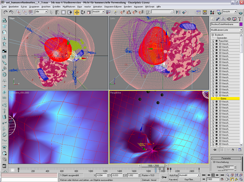
Task: Toggle Key einst. set key mode
Action: click(x=173, y=179)
